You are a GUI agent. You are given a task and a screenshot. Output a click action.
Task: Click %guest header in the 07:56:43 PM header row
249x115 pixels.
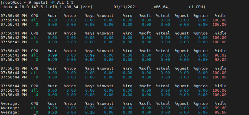182,69
